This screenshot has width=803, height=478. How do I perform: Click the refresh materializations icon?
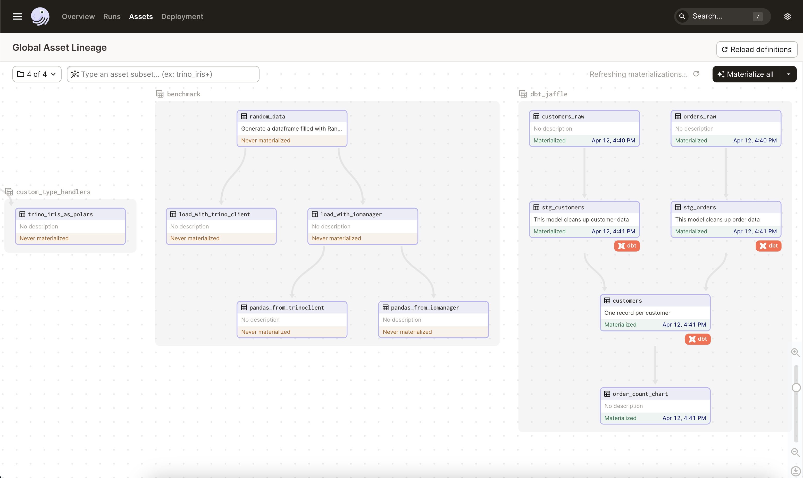tap(696, 74)
